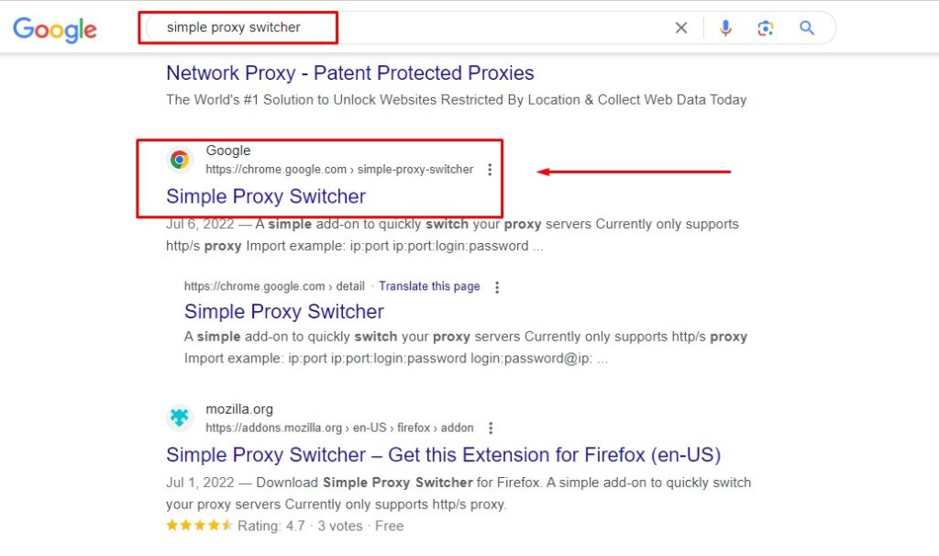The width and height of the screenshot is (939, 556).
Task: Open Network Proxy - Patent Protected Proxies ad
Action: tap(349, 73)
